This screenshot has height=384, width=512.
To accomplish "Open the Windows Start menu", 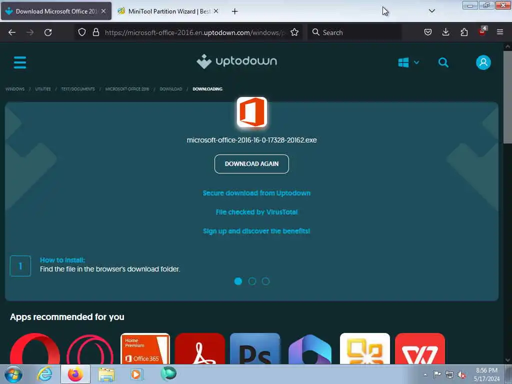I will tap(13, 374).
